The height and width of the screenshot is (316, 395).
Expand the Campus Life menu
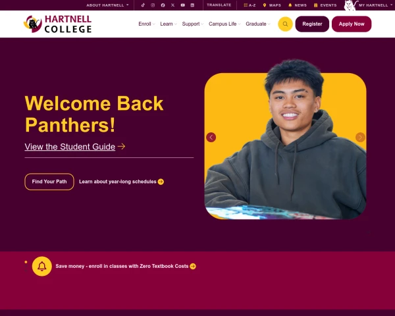(x=224, y=24)
